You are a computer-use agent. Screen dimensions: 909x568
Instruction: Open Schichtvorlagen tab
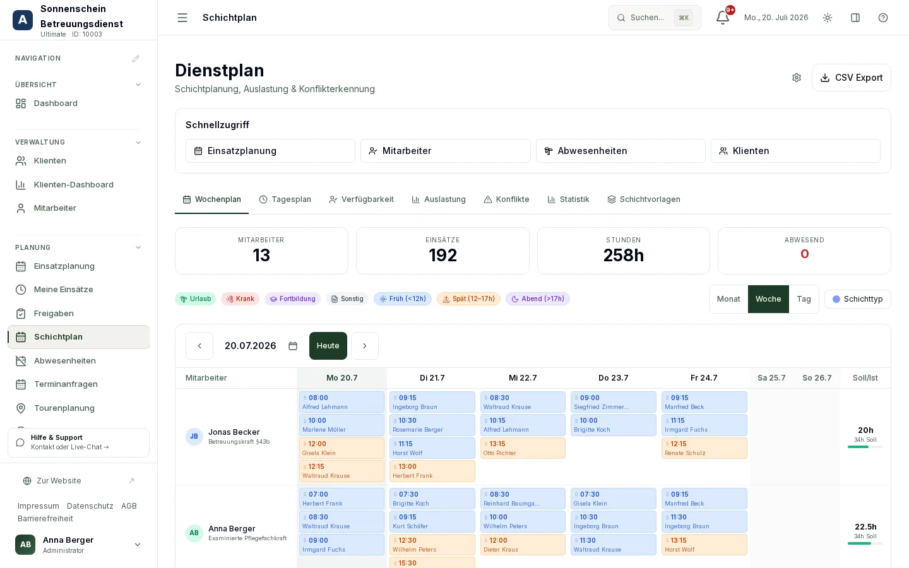644,199
